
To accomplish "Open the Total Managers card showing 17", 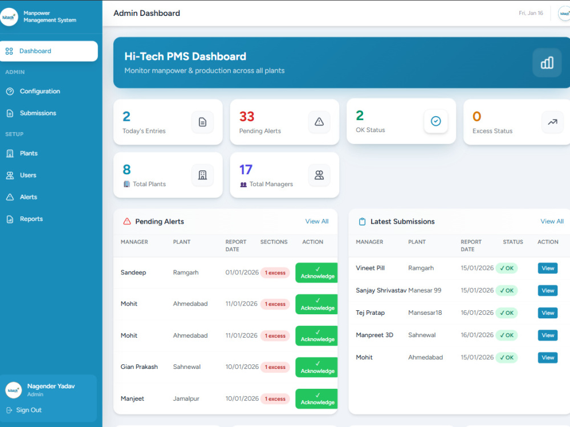I will click(x=284, y=175).
